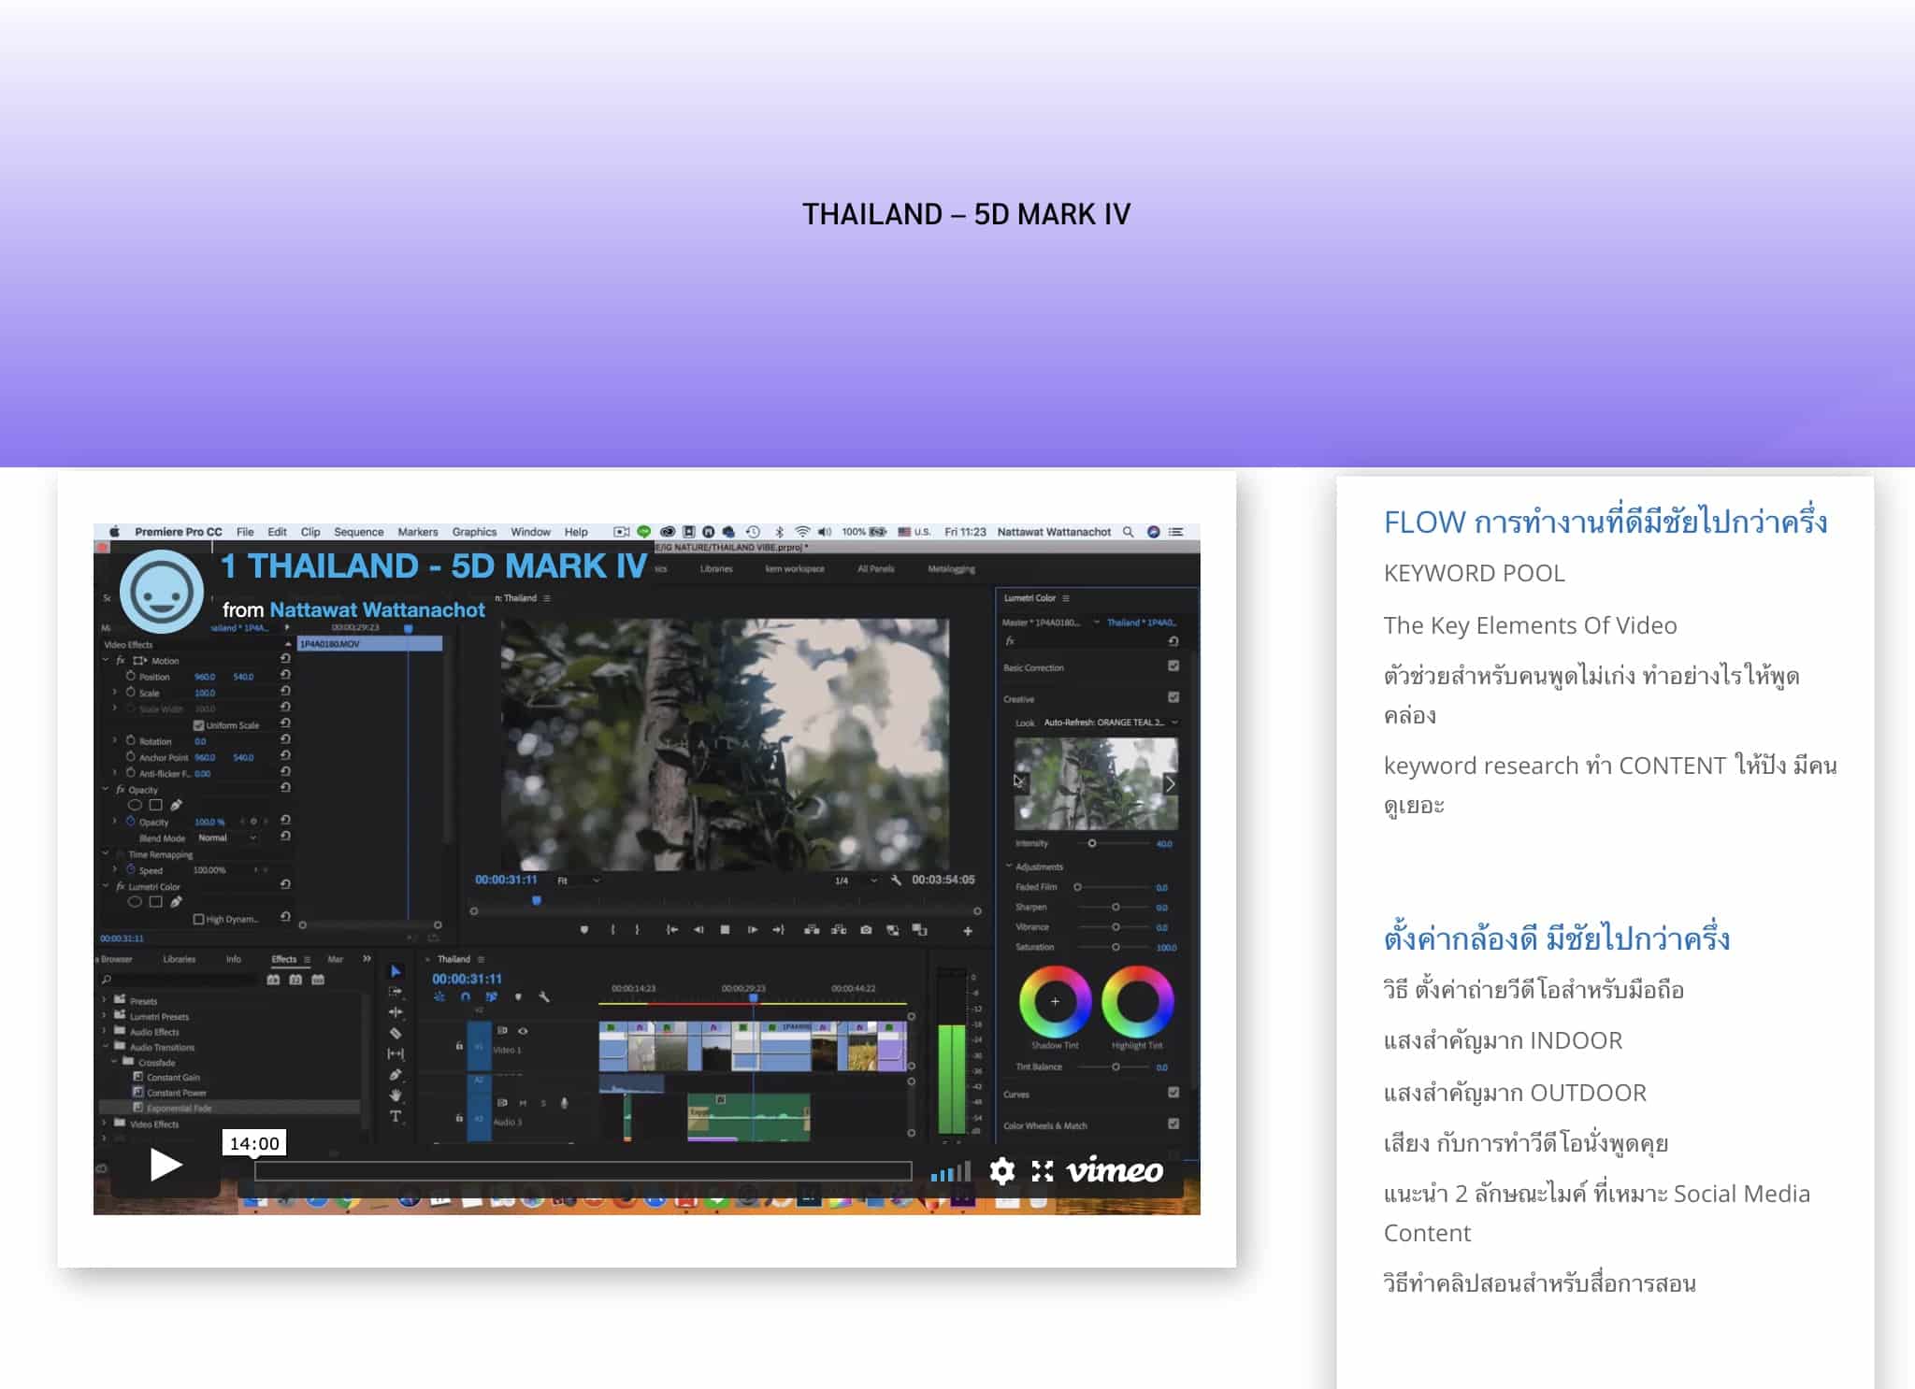The width and height of the screenshot is (1915, 1389).
Task: Select the Track Select Forward tool
Action: (396, 992)
